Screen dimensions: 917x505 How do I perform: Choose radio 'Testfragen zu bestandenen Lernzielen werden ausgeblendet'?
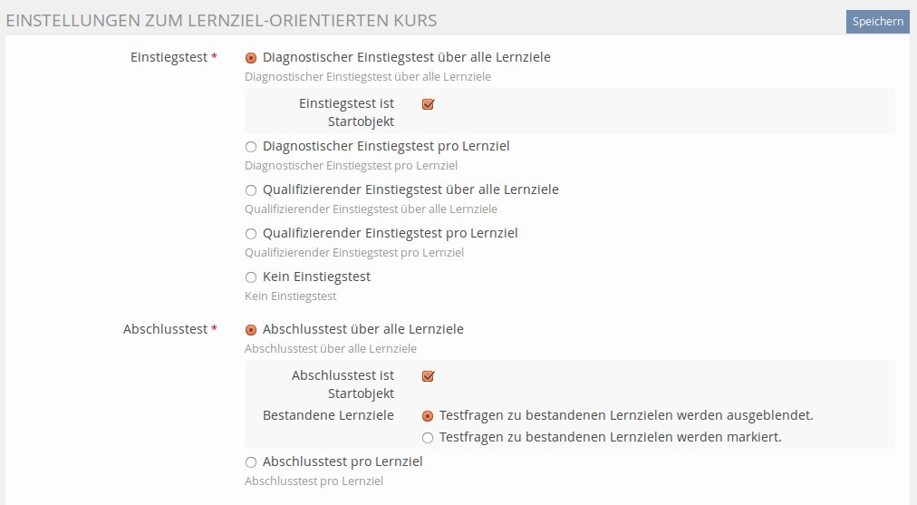pyautogui.click(x=428, y=416)
